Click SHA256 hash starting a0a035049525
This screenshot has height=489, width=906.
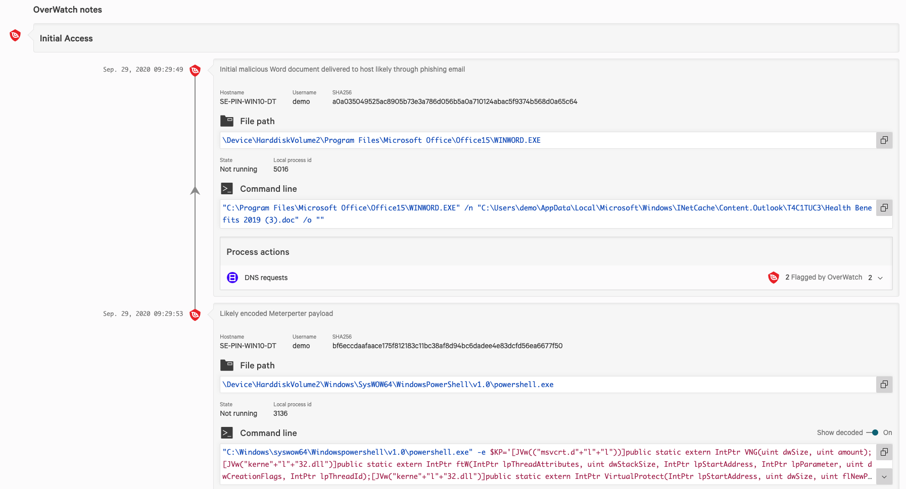click(x=455, y=101)
